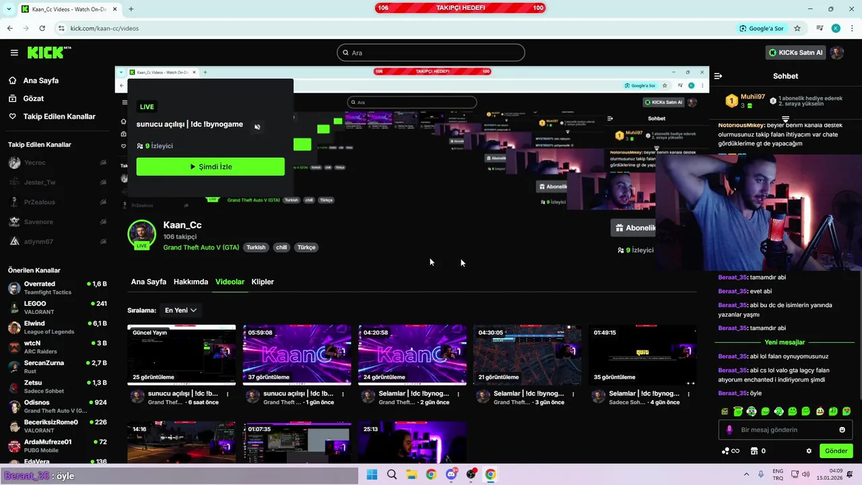Open followed channel atlynm67

57,241
